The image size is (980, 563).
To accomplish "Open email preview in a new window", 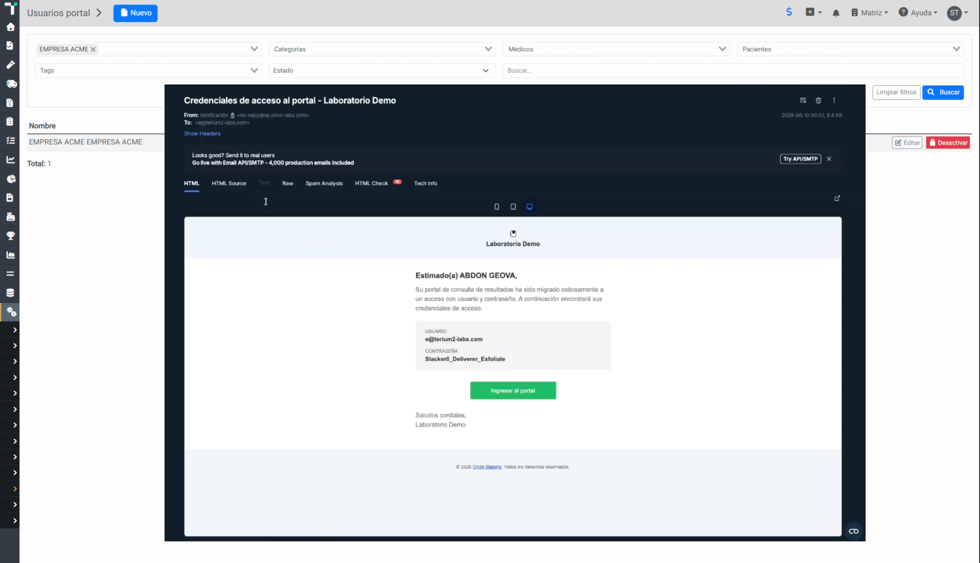I will pyautogui.click(x=837, y=198).
